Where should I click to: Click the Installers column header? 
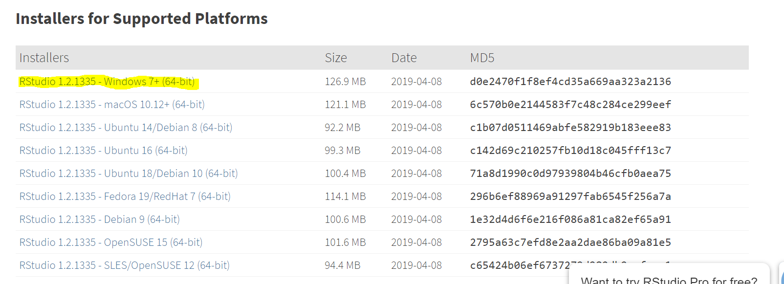[x=44, y=58]
